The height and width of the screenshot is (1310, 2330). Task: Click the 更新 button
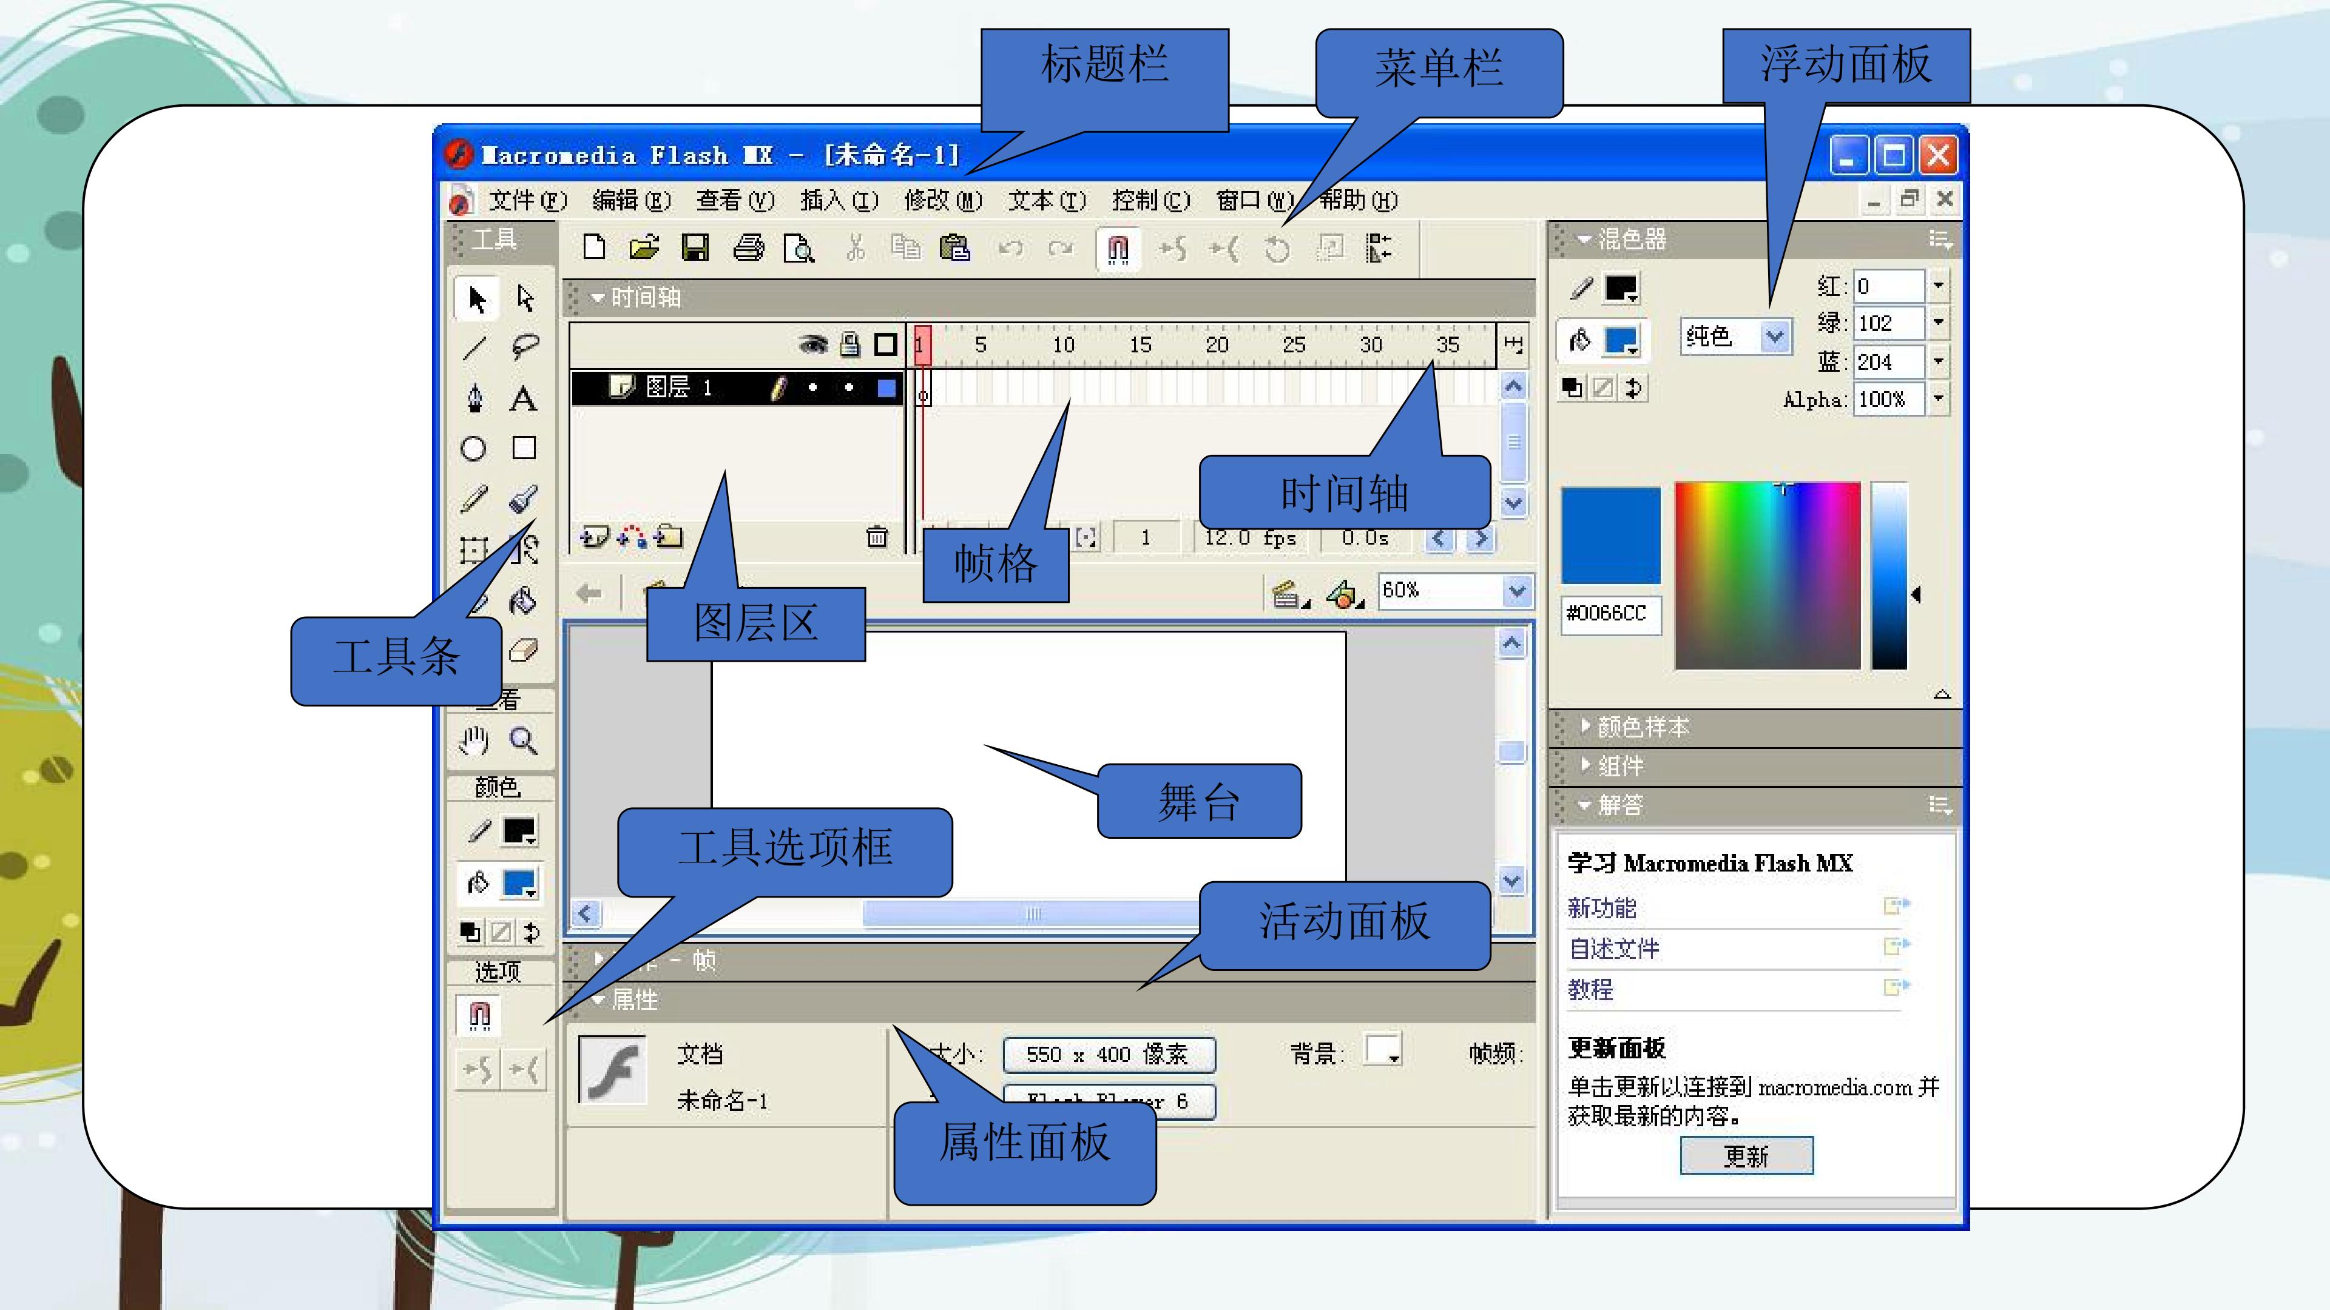1746,1155
